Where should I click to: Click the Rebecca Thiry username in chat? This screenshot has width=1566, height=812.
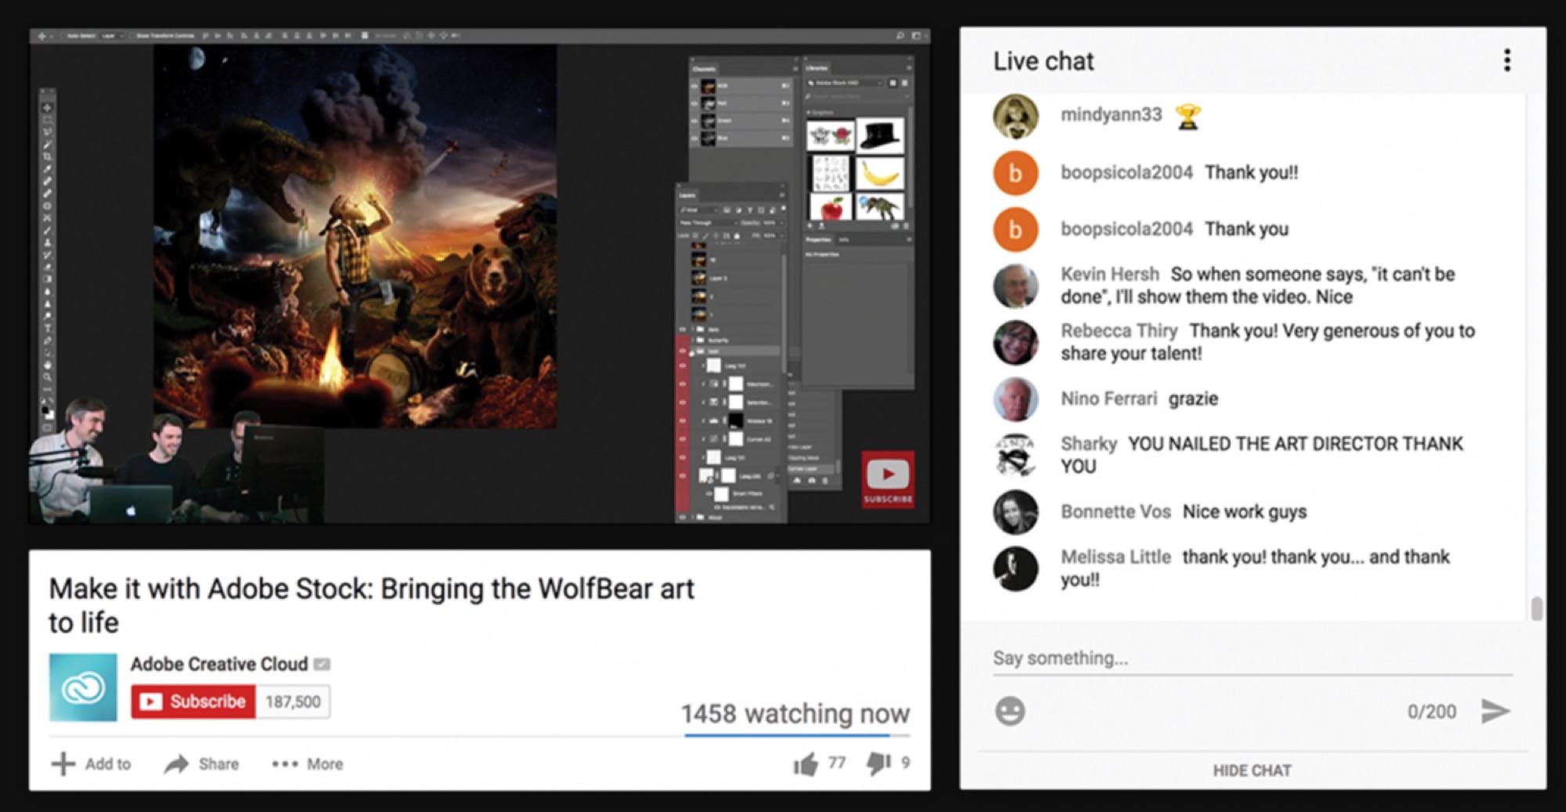click(x=1119, y=330)
